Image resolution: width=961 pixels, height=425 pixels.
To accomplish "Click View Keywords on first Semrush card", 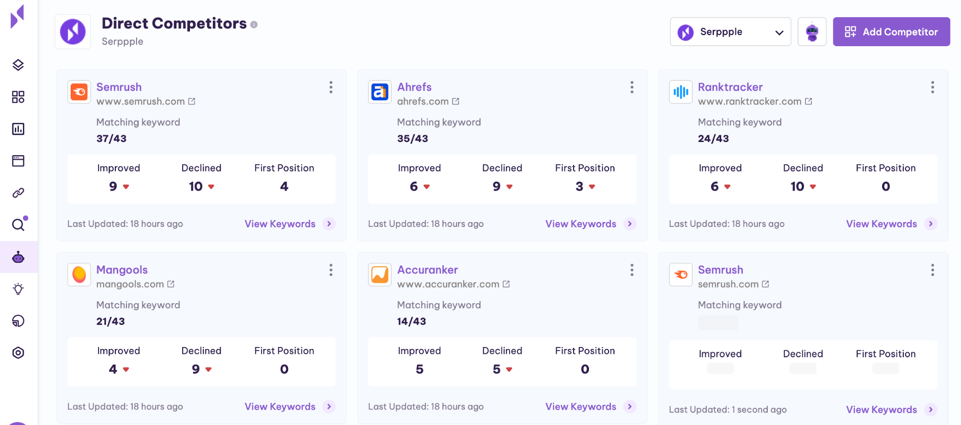I will (x=280, y=224).
